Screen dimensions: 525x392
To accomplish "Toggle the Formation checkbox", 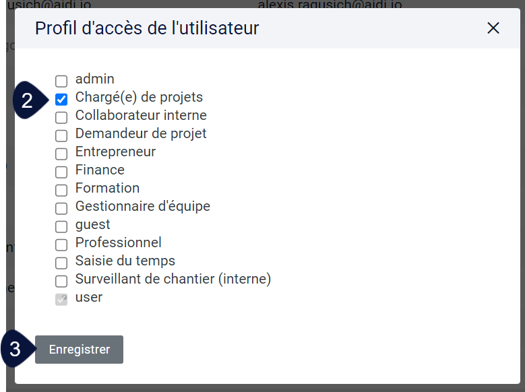I will pos(61,190).
